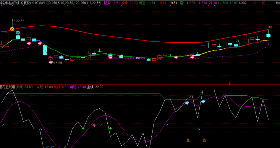
Task: Click the MA label at top right
Action: [x=278, y=3]
